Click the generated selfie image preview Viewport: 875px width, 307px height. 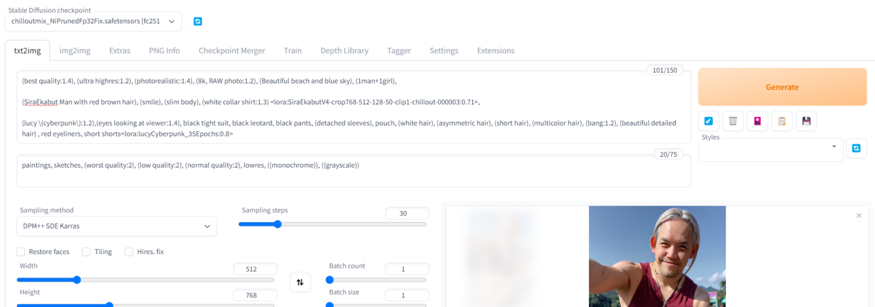[657, 256]
